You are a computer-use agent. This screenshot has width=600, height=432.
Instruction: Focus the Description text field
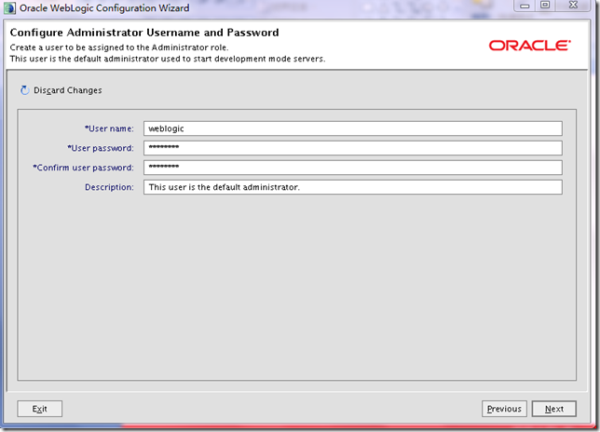[x=353, y=187]
